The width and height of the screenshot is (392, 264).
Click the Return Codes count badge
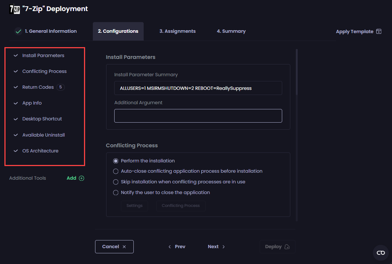coord(61,87)
